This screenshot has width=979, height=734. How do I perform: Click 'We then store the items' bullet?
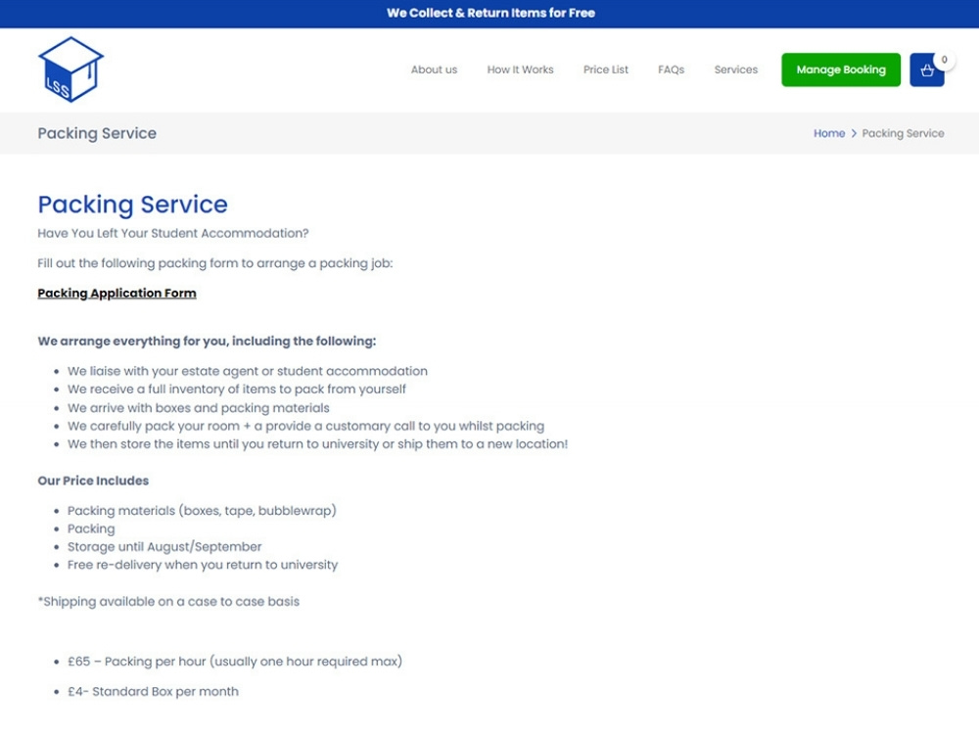click(x=318, y=444)
